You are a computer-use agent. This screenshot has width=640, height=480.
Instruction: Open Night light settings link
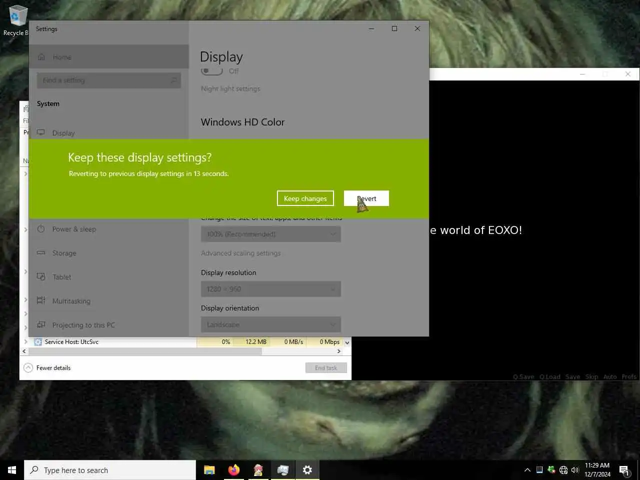230,88
